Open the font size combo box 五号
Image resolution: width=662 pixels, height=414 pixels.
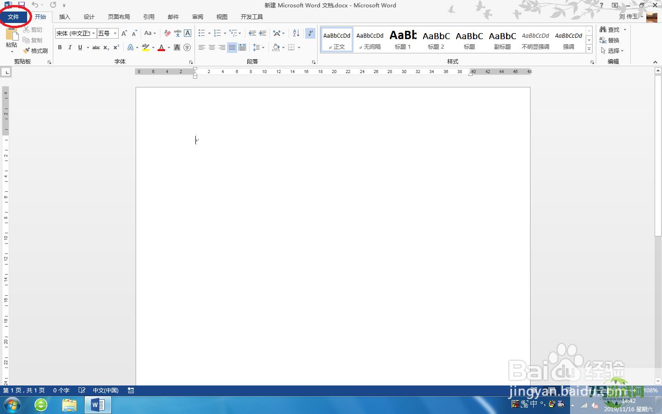pyautogui.click(x=108, y=33)
